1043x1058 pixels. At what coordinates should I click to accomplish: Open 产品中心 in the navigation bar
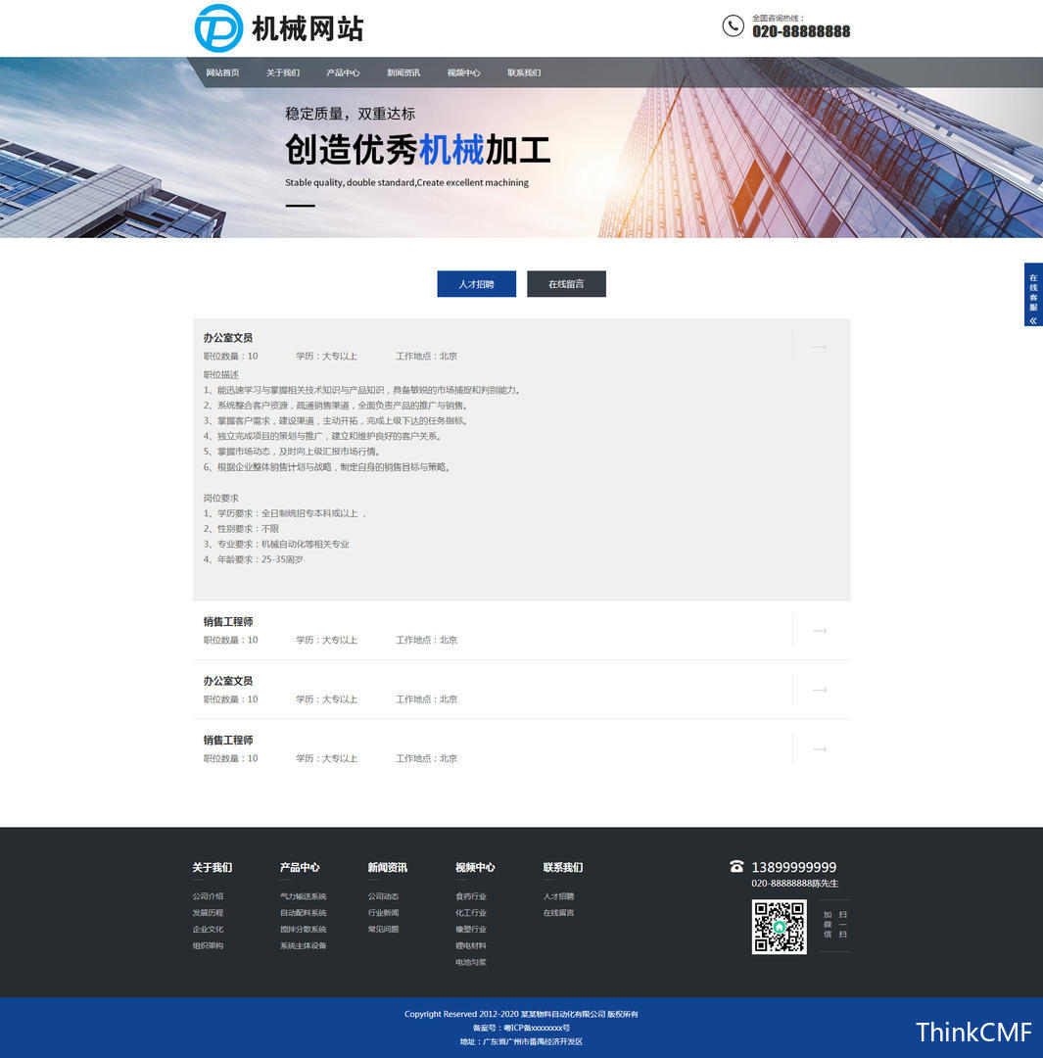pyautogui.click(x=343, y=72)
